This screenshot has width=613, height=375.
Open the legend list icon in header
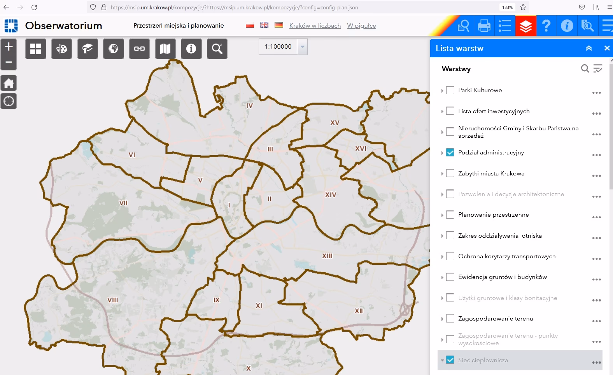pos(505,26)
